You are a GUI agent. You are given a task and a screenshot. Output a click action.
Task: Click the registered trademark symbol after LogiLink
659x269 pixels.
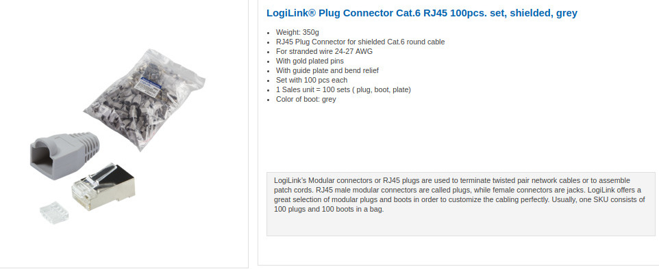point(312,12)
